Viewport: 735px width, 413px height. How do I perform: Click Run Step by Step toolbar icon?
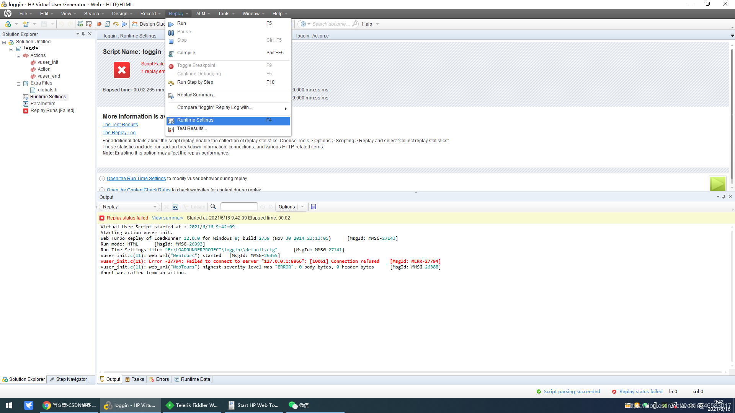116,24
